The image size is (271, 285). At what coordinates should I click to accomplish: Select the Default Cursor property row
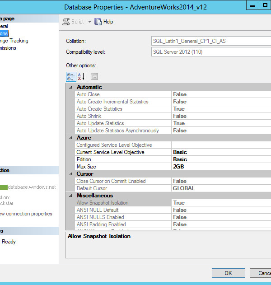173,188
